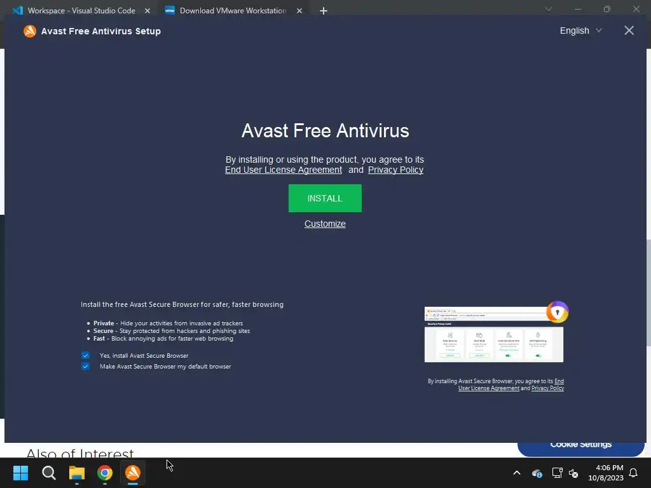Click the muted volume tray icon
The height and width of the screenshot is (488, 651).
[x=573, y=473]
